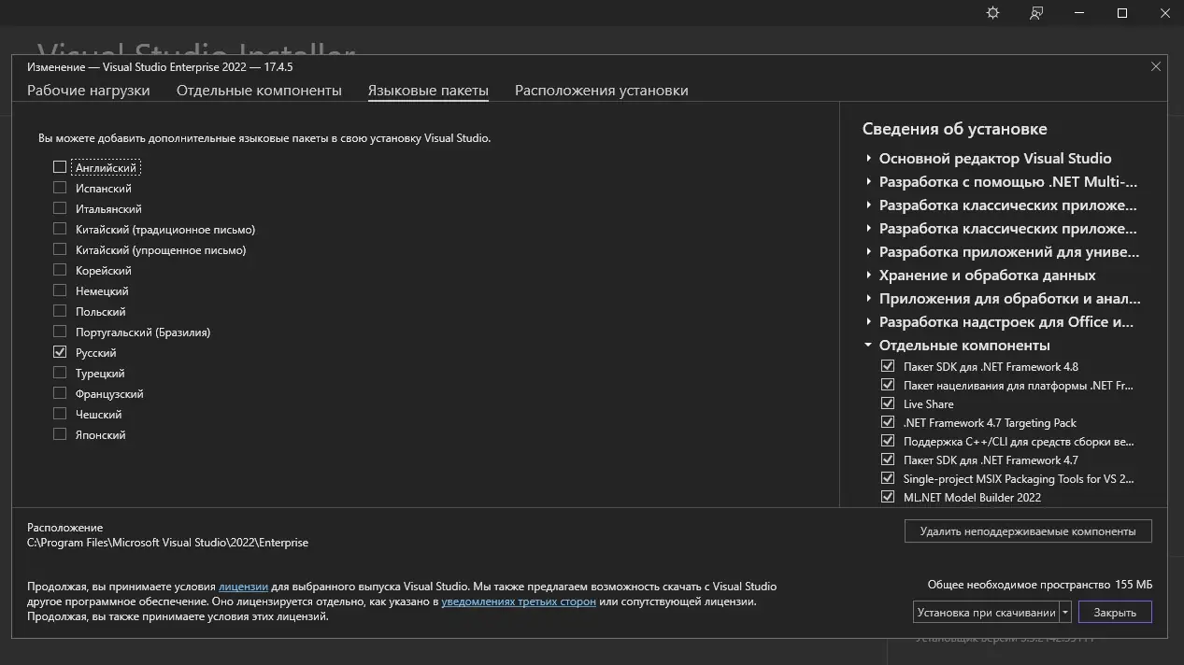This screenshot has width=1184, height=665.
Task: Click Удалить неподдерживаемые компоненты button
Action: pos(1028,531)
